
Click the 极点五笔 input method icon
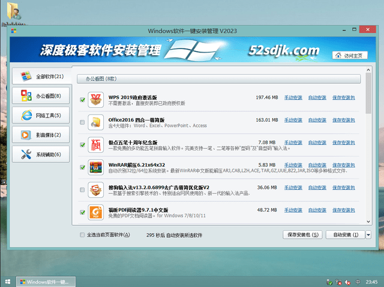pyautogui.click(x=96, y=145)
